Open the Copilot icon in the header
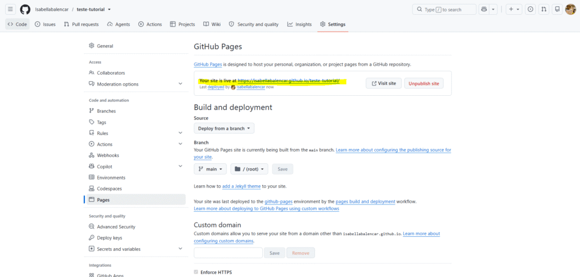The height and width of the screenshot is (277, 580). pyautogui.click(x=484, y=9)
